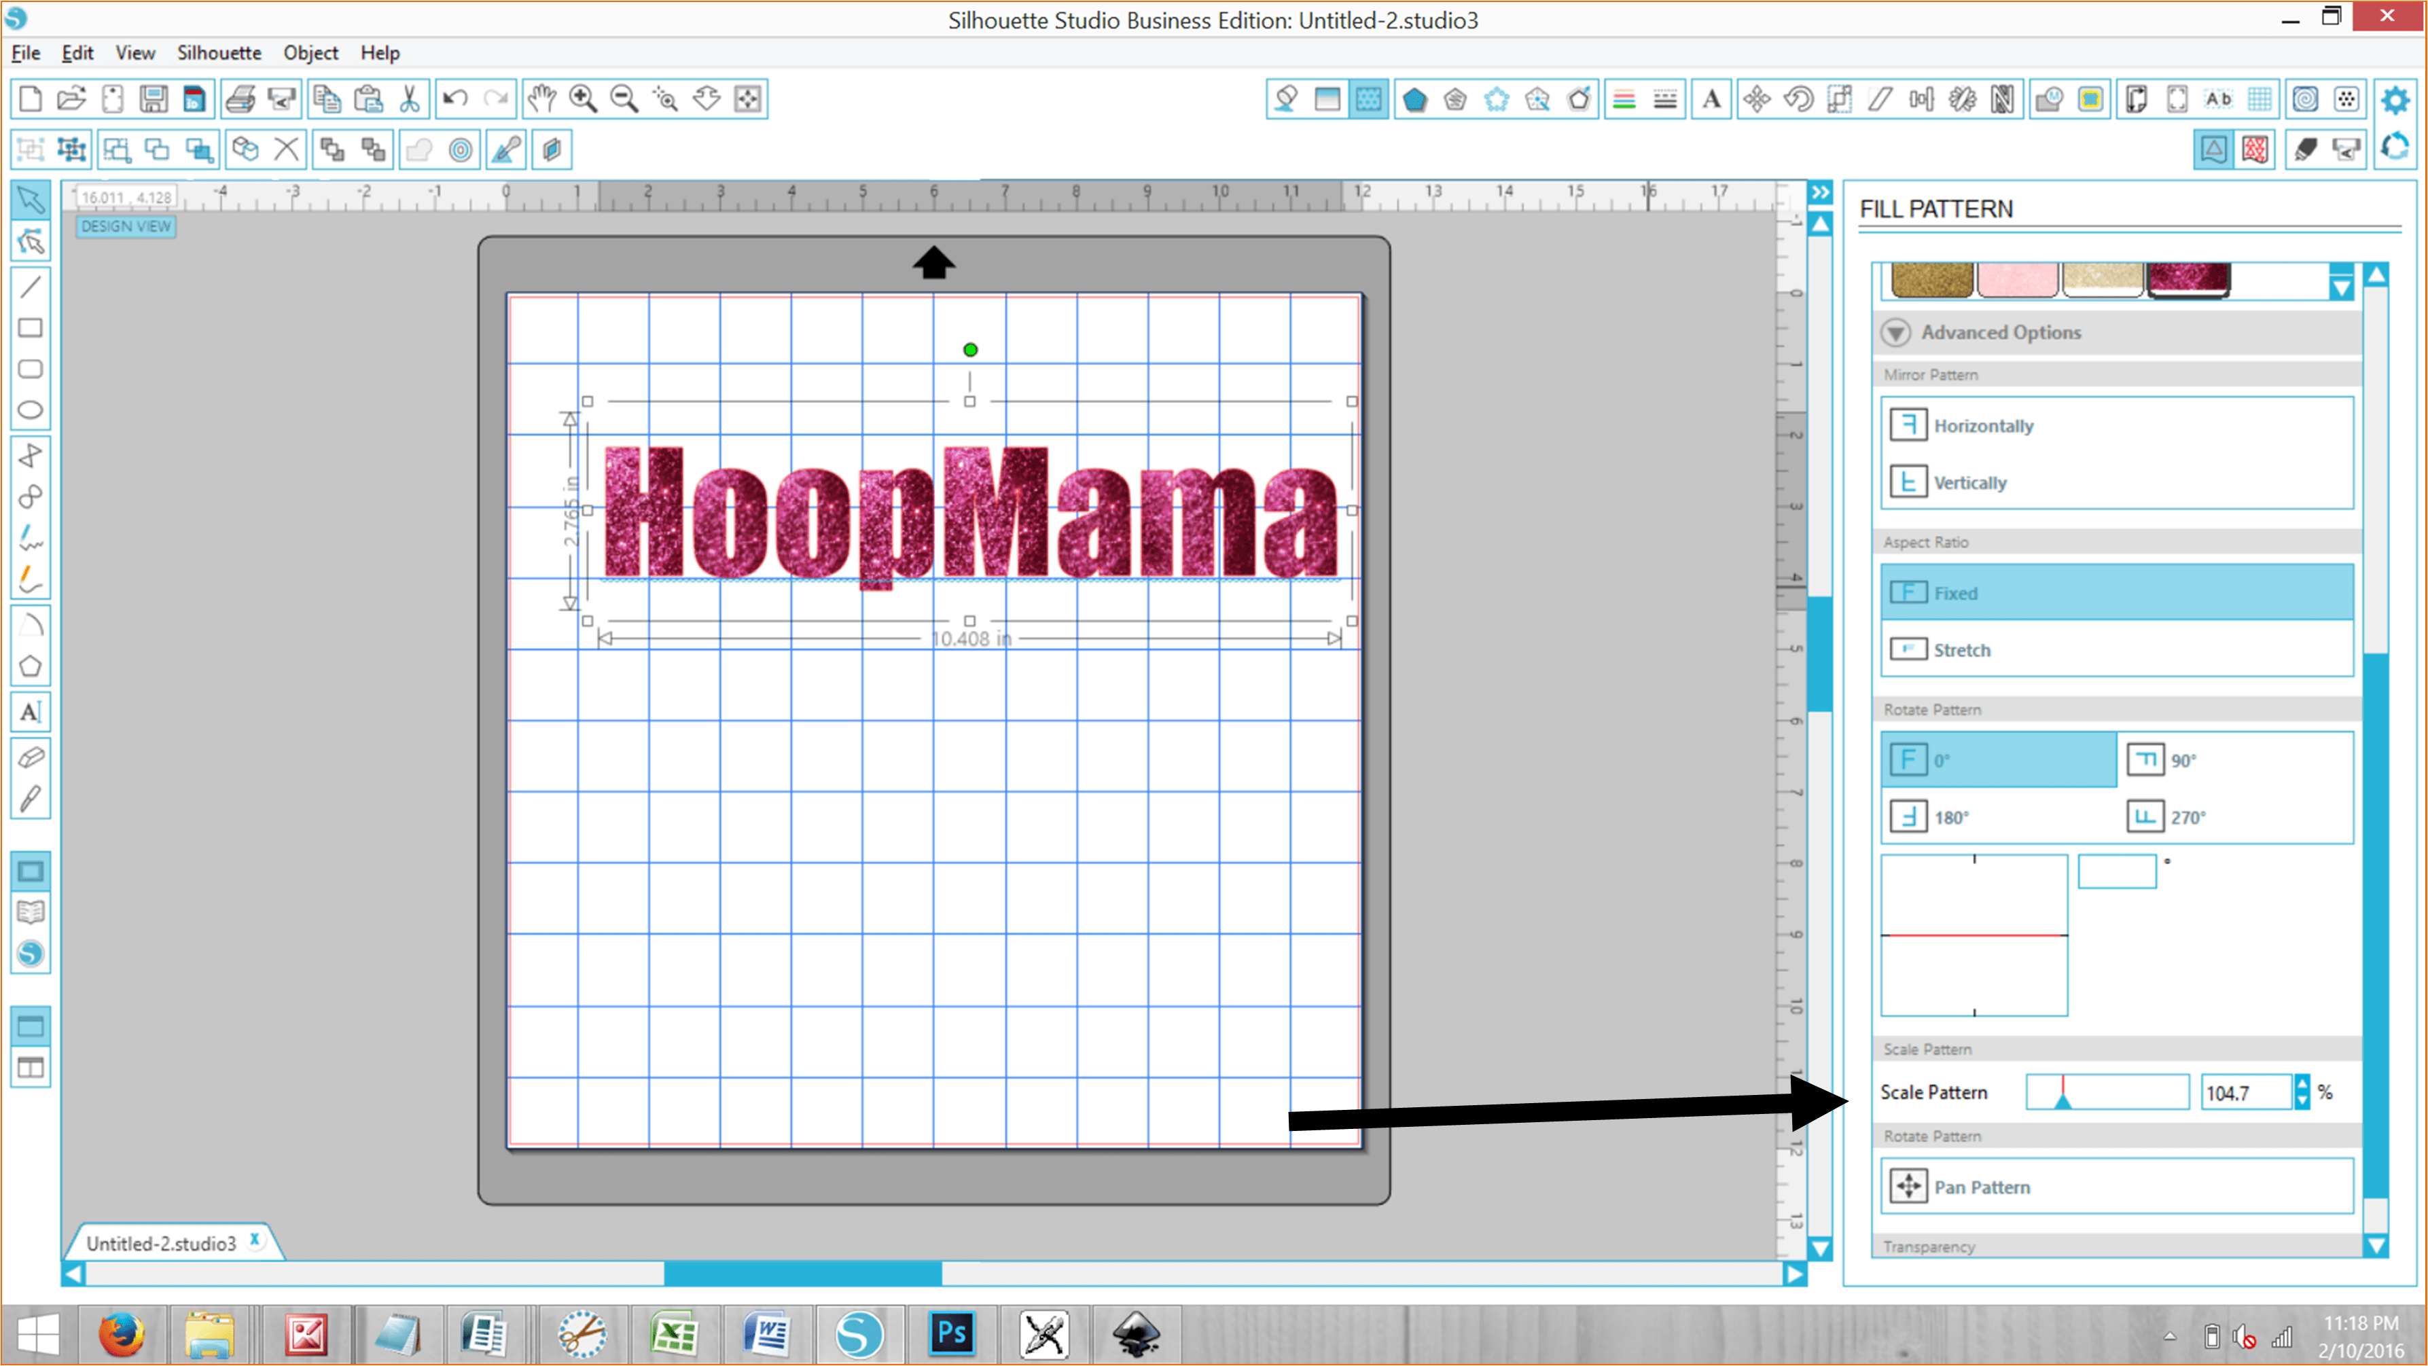
Task: Open the Silhouette menu
Action: (219, 53)
